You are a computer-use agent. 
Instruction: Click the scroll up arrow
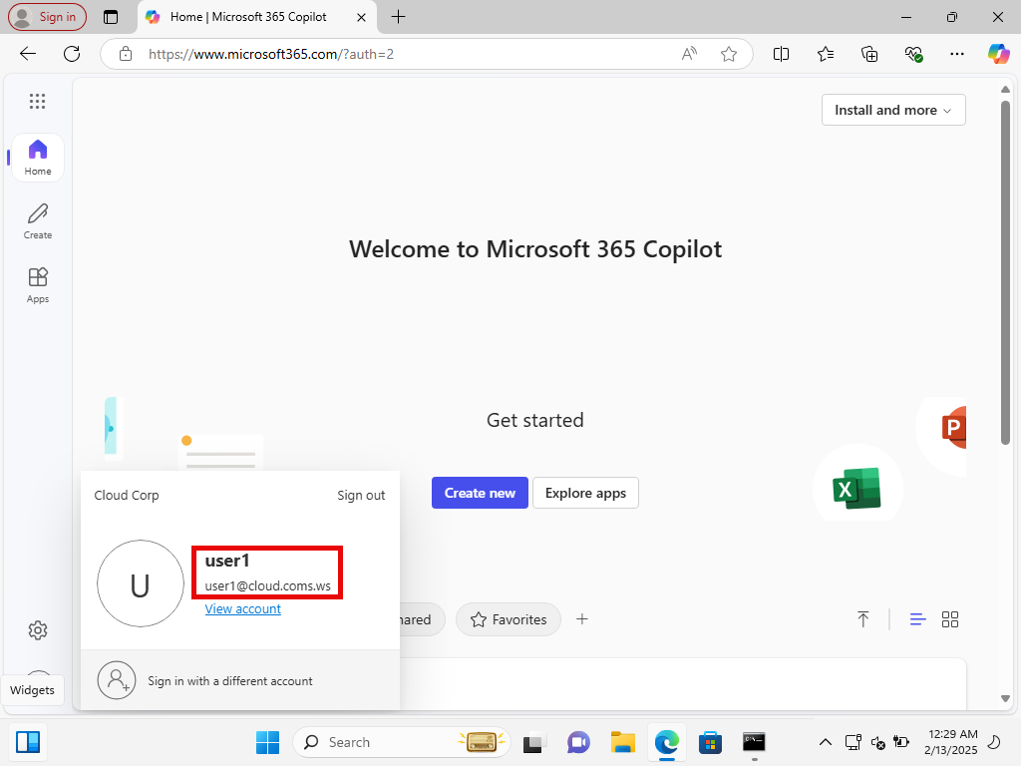point(1005,89)
